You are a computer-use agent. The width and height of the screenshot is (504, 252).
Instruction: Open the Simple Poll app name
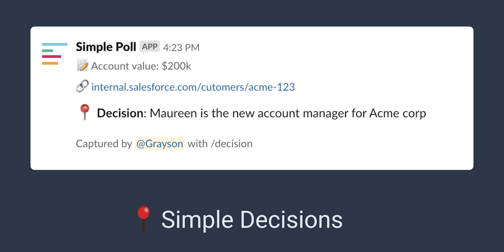click(106, 47)
